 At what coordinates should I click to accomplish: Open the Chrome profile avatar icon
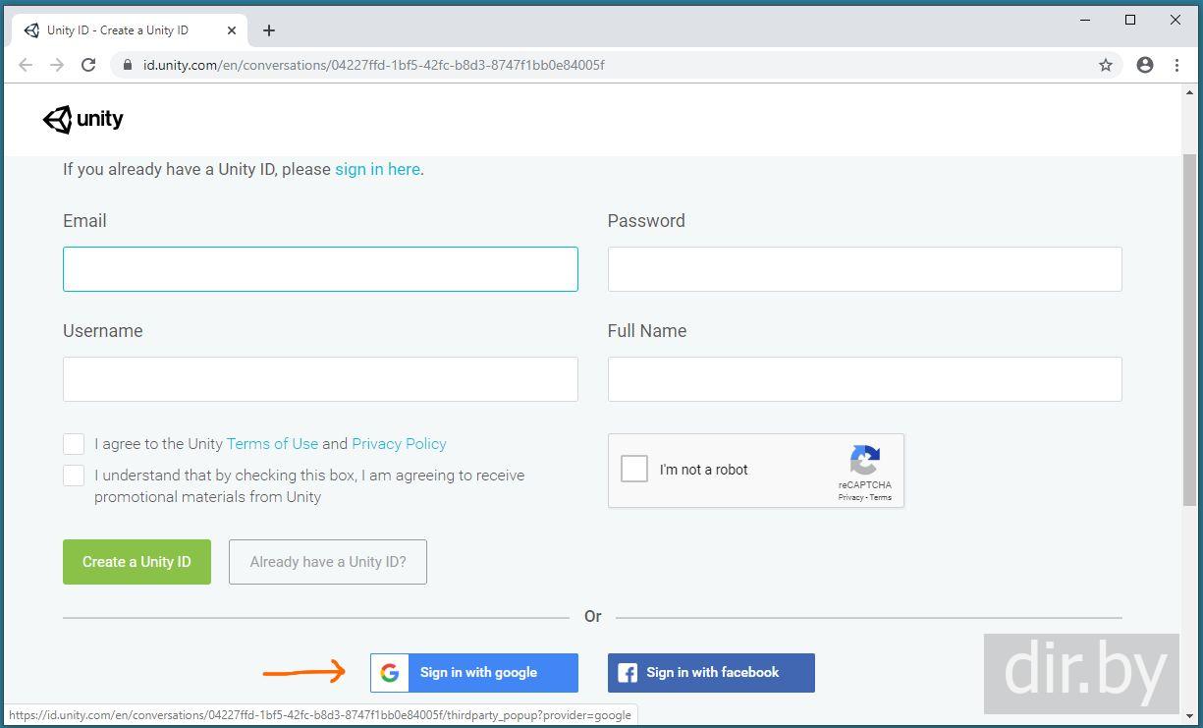pyautogui.click(x=1145, y=65)
